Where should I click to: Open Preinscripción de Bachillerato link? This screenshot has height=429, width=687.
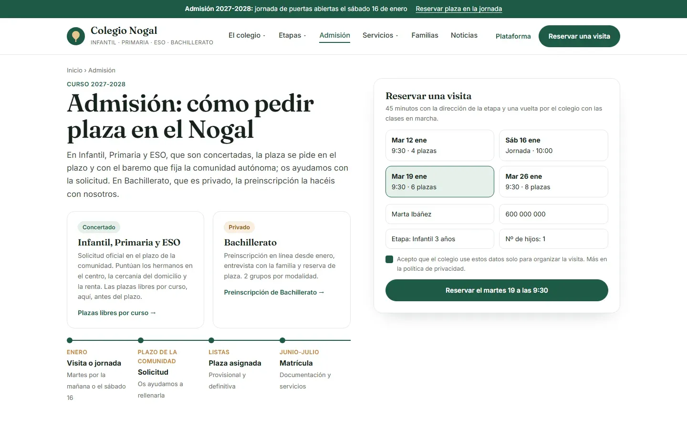click(274, 292)
